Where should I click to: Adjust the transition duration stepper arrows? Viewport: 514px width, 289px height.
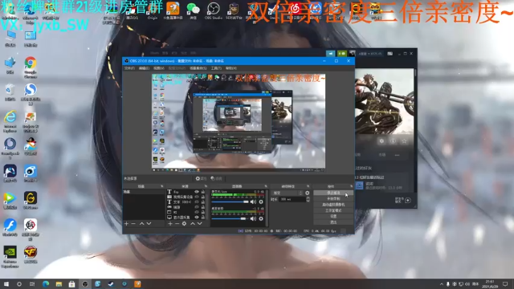308,199
